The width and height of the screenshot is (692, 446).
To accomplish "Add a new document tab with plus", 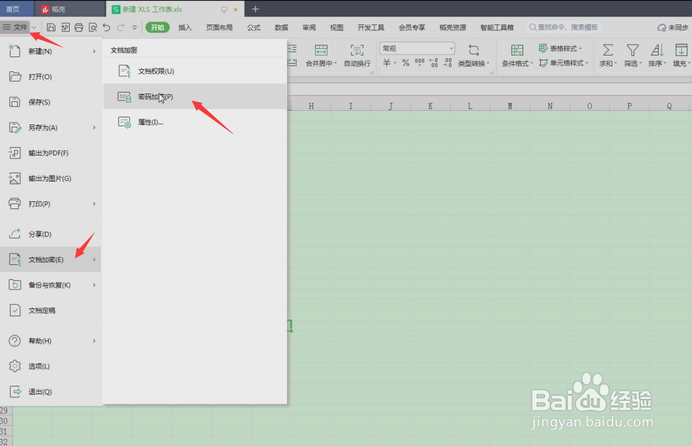I will pyautogui.click(x=255, y=9).
